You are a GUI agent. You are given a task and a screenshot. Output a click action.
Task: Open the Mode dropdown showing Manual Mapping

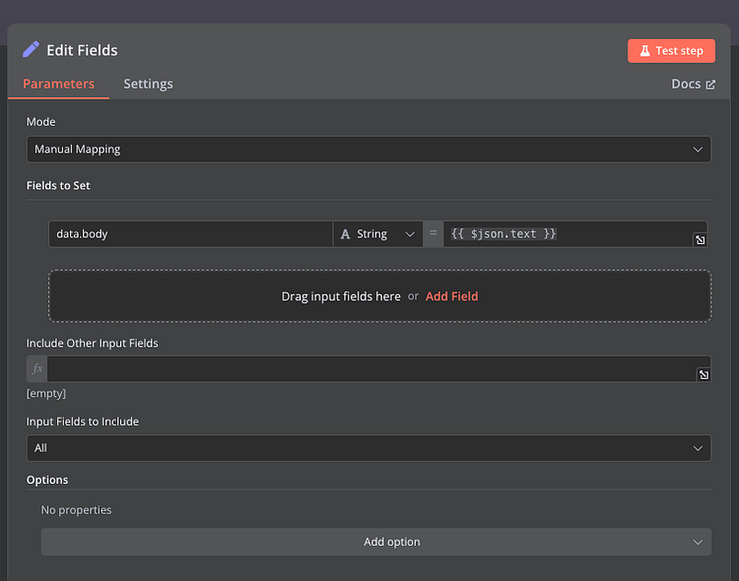(369, 149)
